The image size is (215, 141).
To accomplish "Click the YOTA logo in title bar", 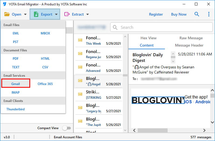I will click(5, 4).
